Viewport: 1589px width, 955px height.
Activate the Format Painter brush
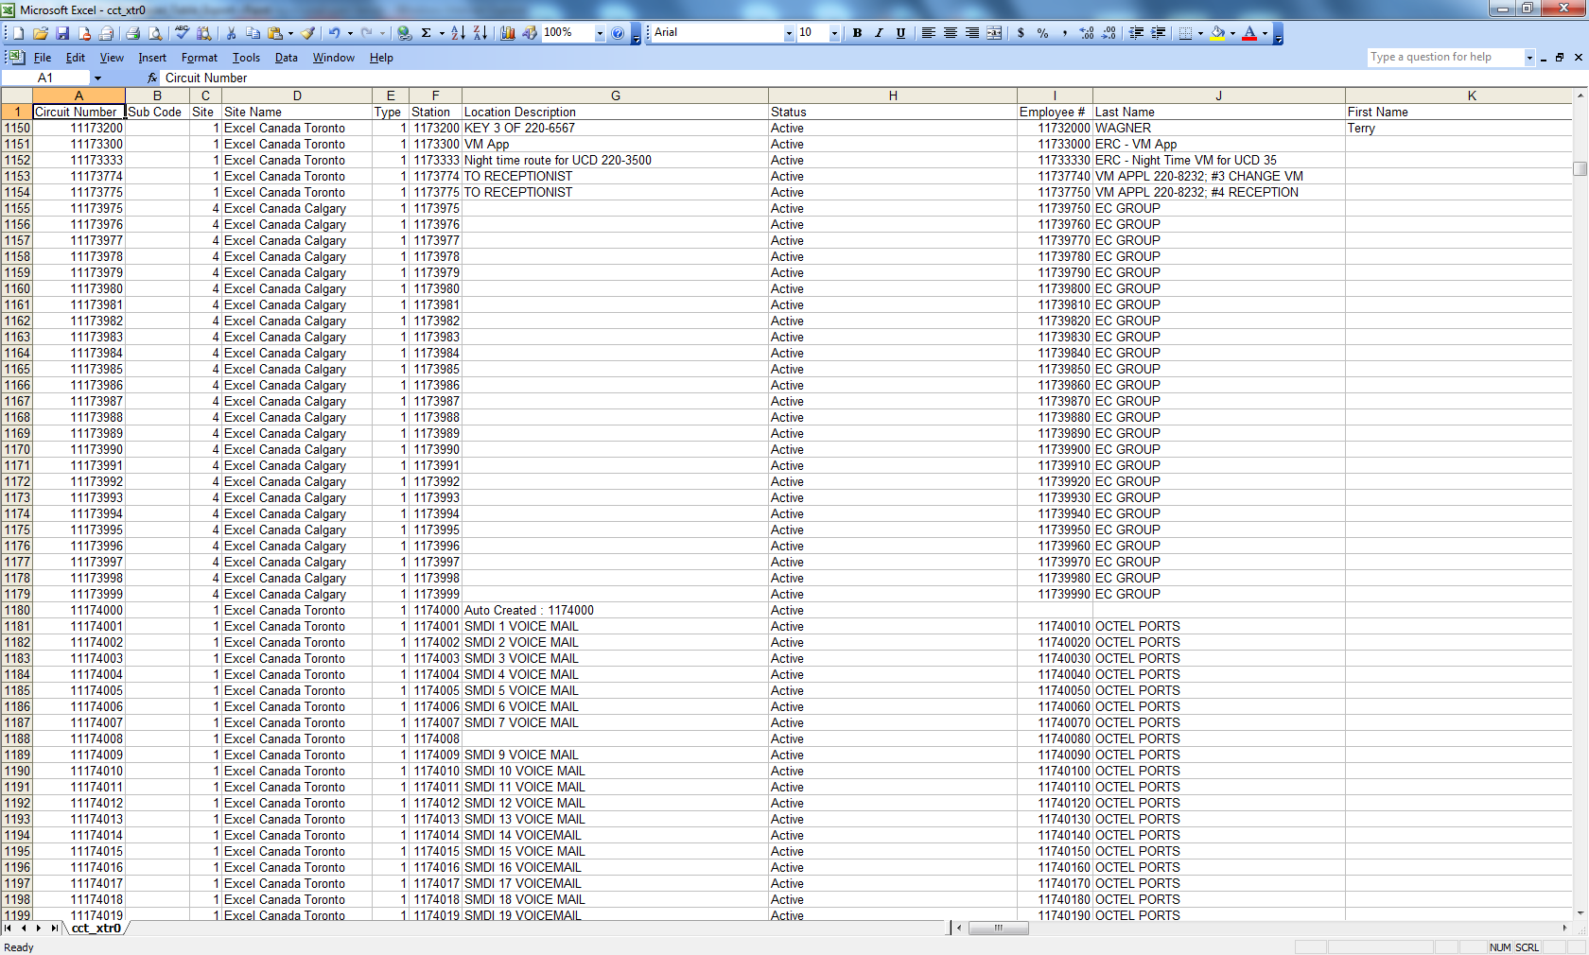pos(307,33)
